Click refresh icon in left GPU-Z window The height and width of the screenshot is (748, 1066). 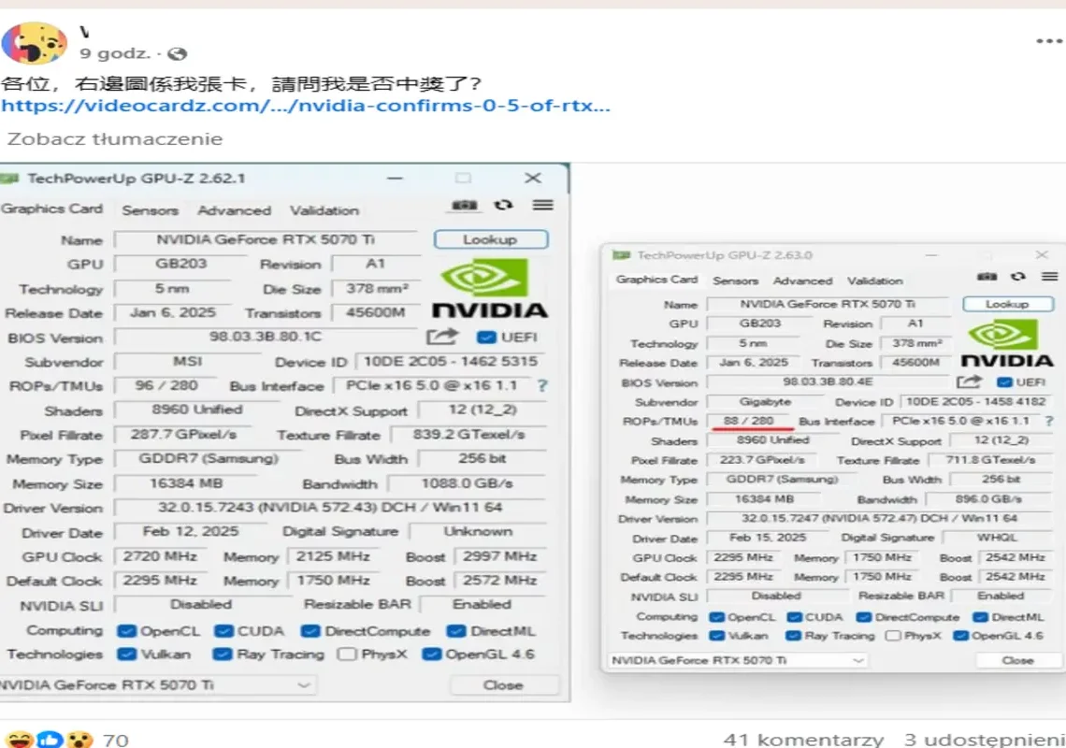[503, 205]
